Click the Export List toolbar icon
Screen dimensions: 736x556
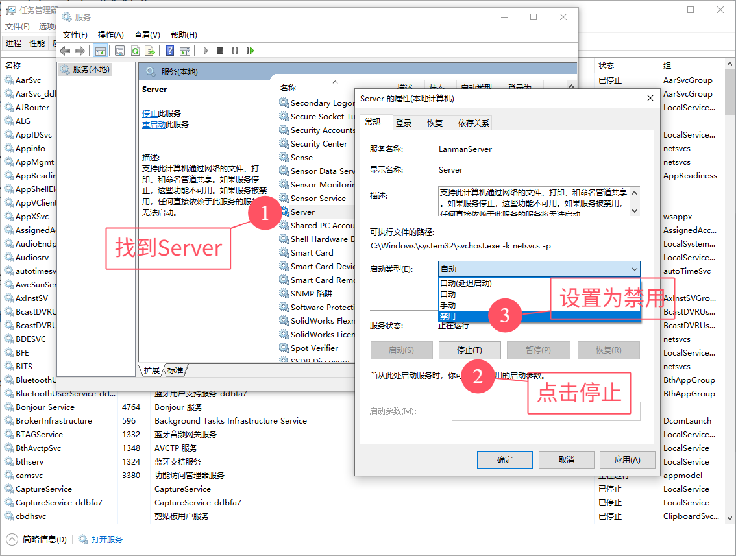[x=150, y=51]
